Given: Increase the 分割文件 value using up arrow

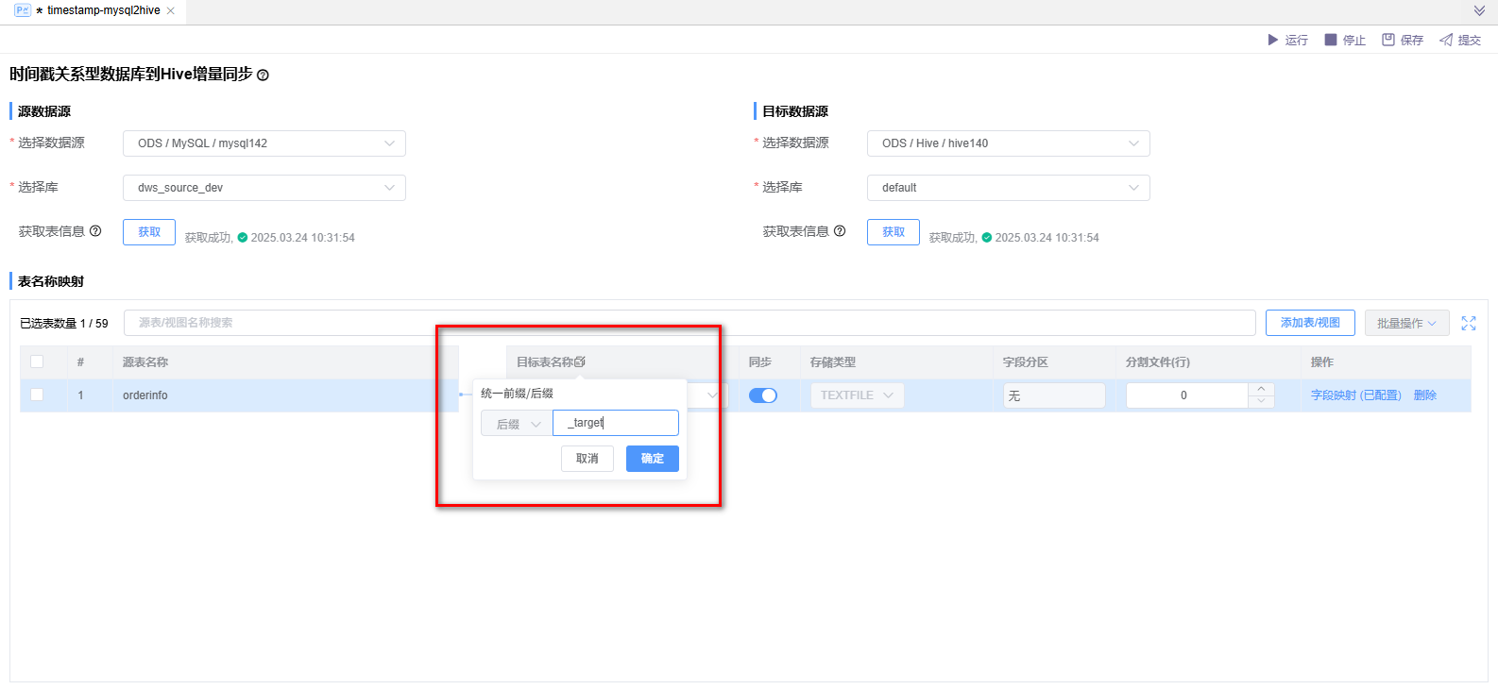Looking at the screenshot, I should pyautogui.click(x=1261, y=389).
